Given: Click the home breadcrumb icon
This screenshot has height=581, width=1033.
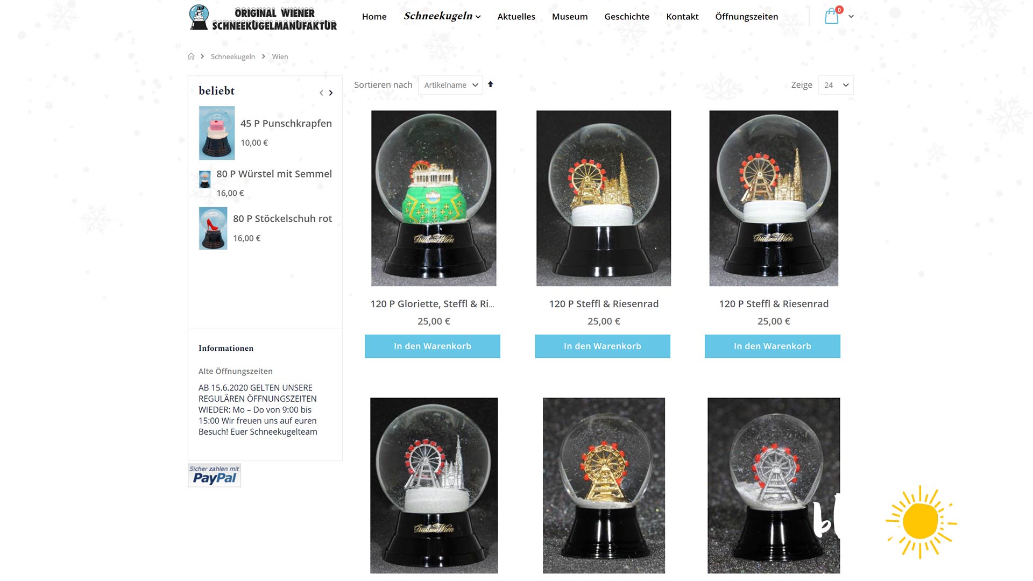Looking at the screenshot, I should [x=191, y=56].
